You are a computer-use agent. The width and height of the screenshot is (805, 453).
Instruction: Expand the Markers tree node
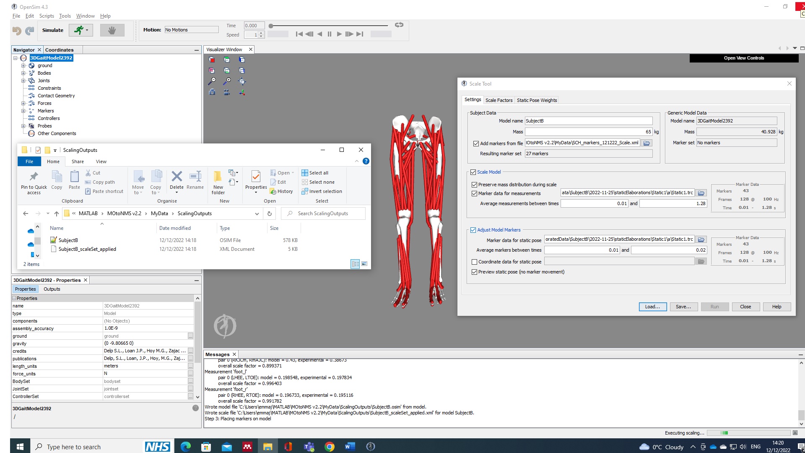pyautogui.click(x=23, y=111)
